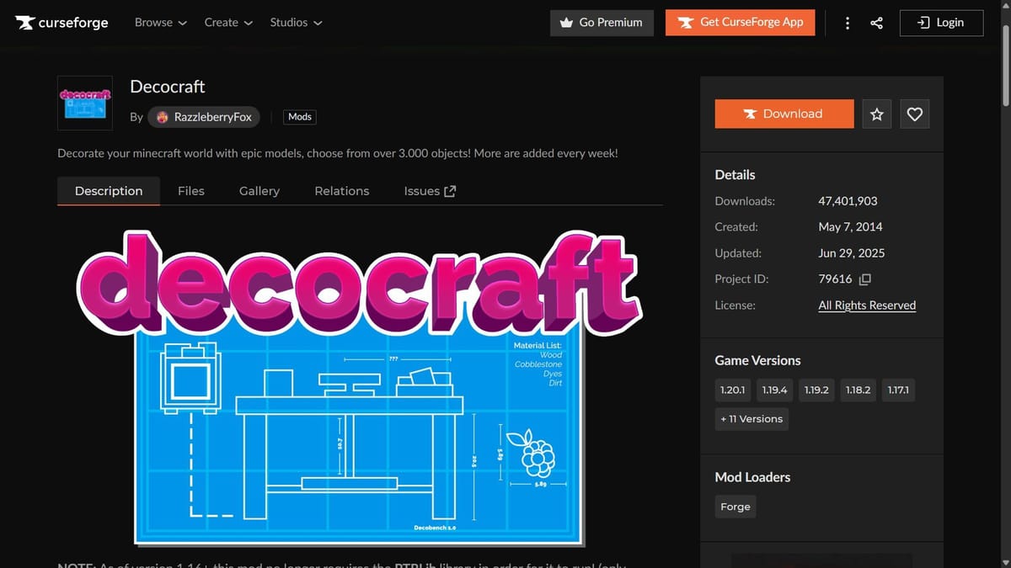Viewport: 1011px width, 568px height.
Task: Open the Gallery tab
Action: pyautogui.click(x=259, y=191)
